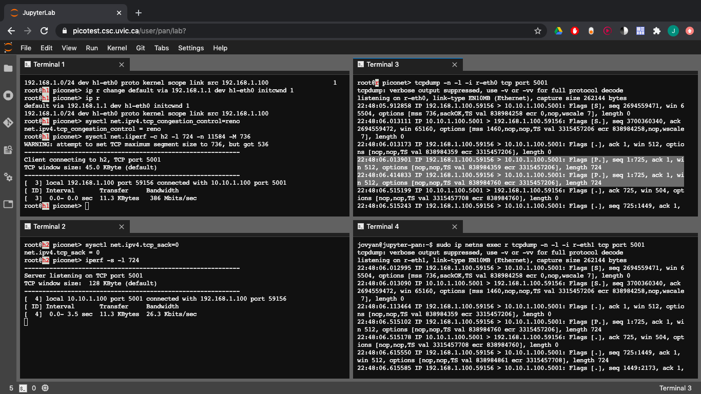701x394 pixels.
Task: Switch to the Terminal 2 tab
Action: pos(49,226)
